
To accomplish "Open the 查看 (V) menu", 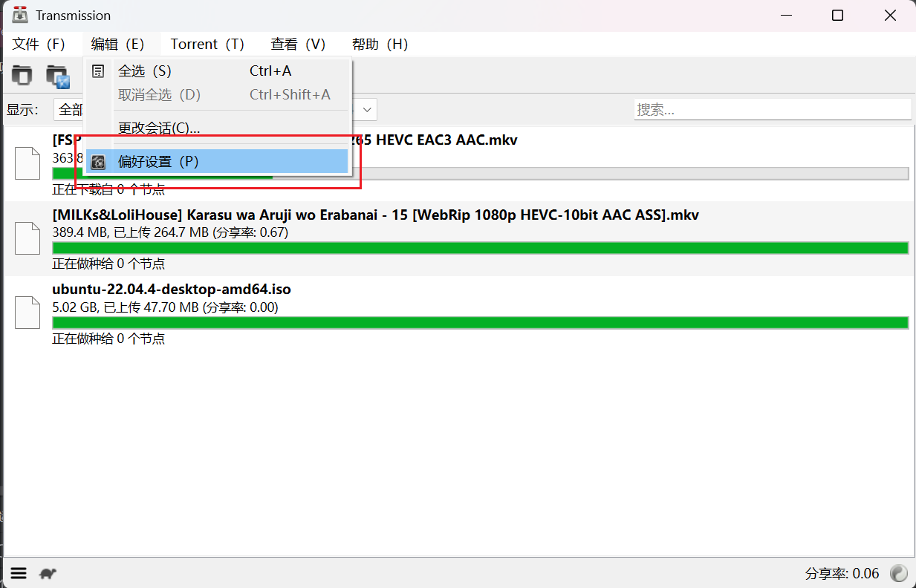I will 298,45.
